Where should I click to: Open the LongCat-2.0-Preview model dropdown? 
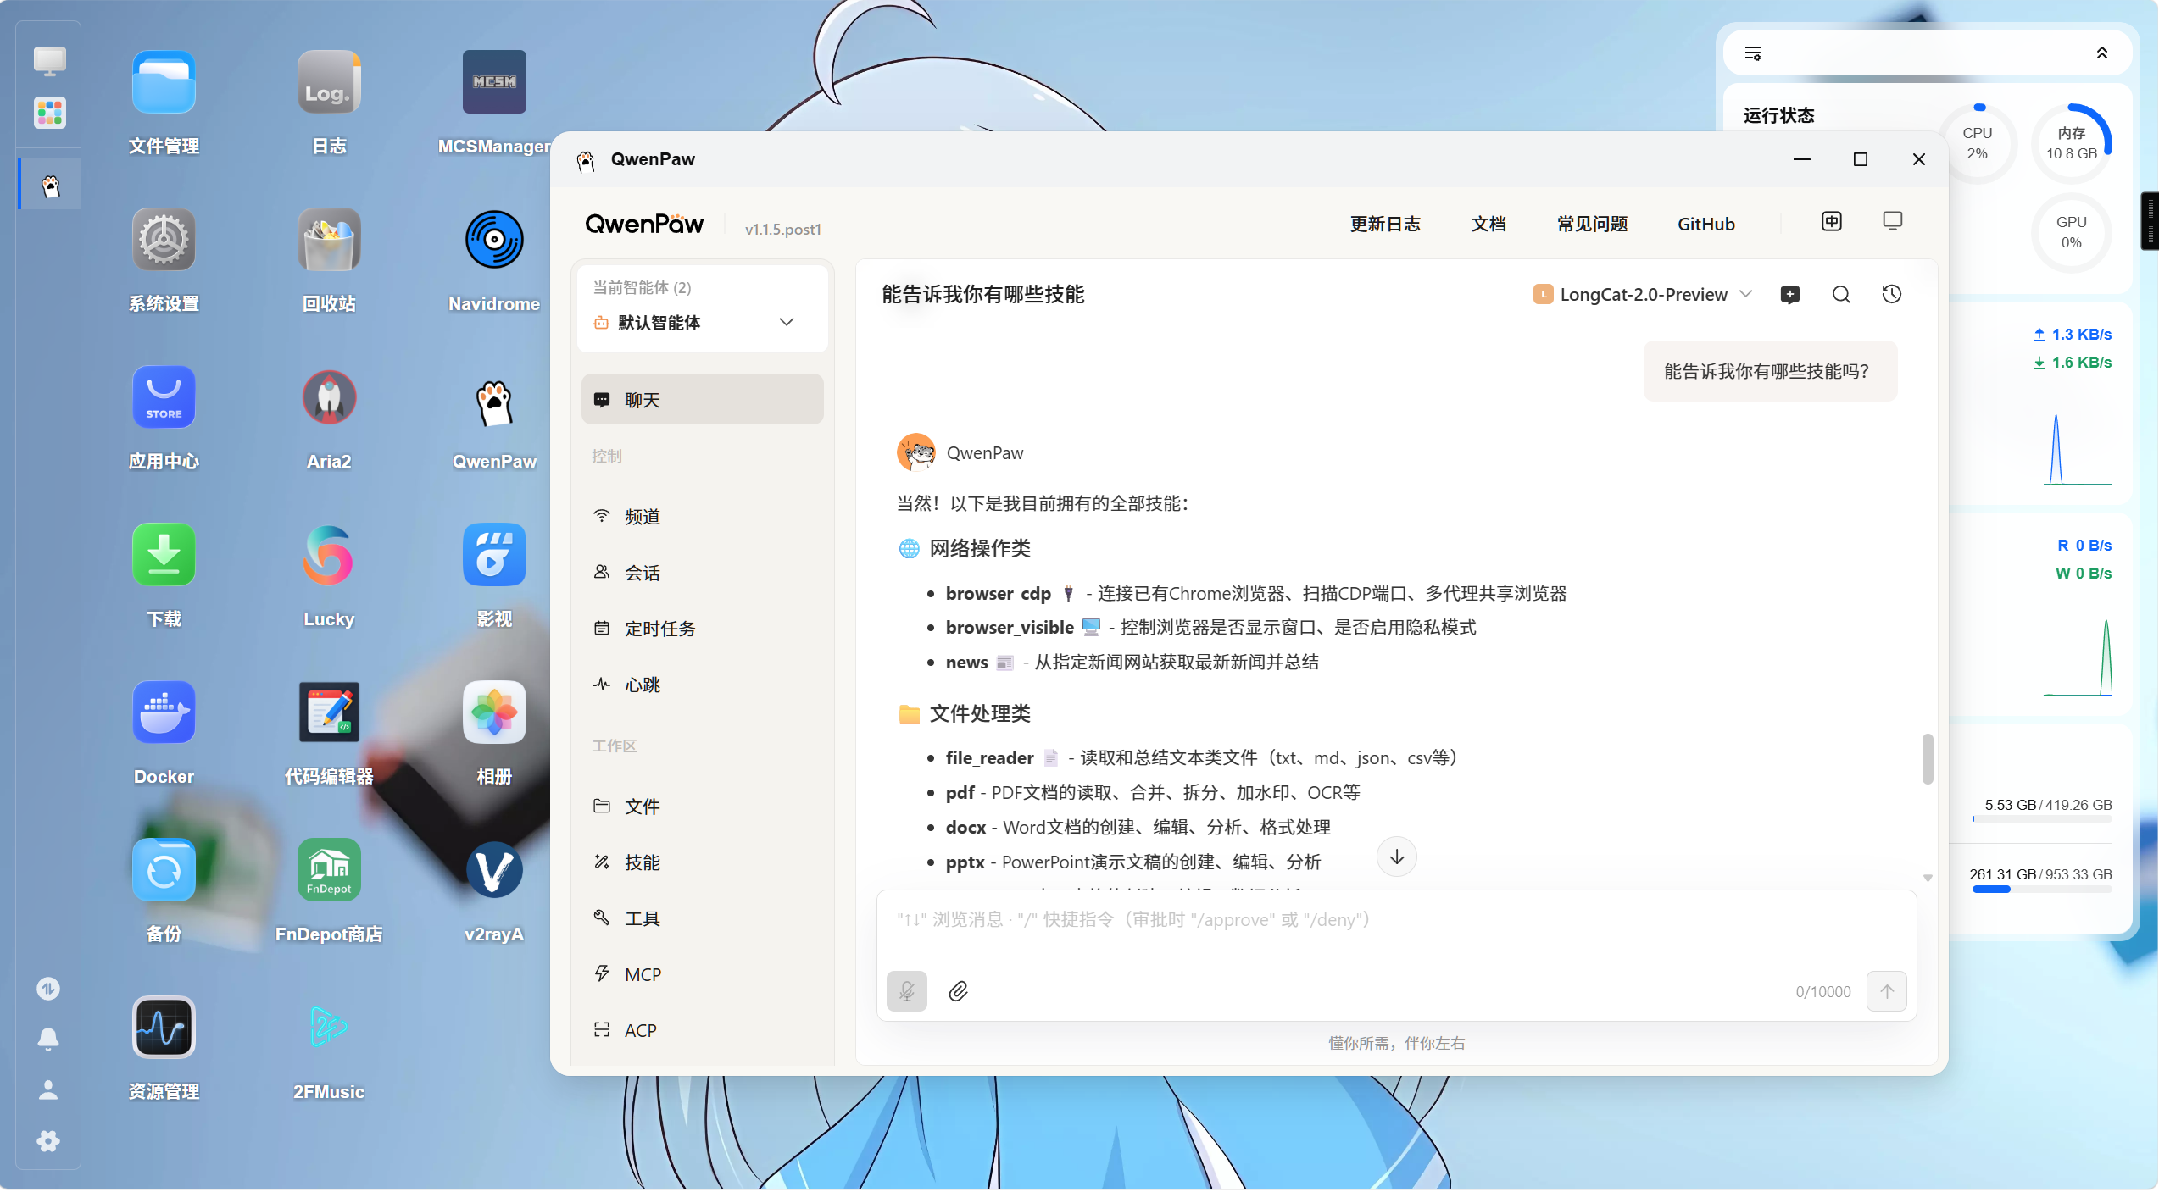click(1643, 295)
